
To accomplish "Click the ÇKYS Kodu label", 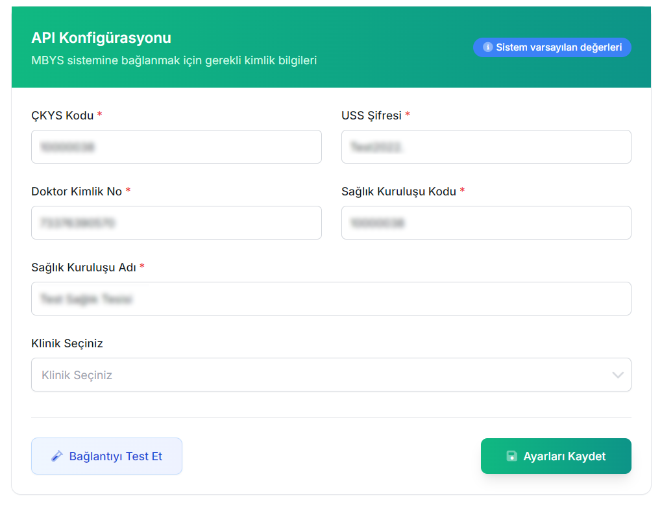I will tap(62, 116).
